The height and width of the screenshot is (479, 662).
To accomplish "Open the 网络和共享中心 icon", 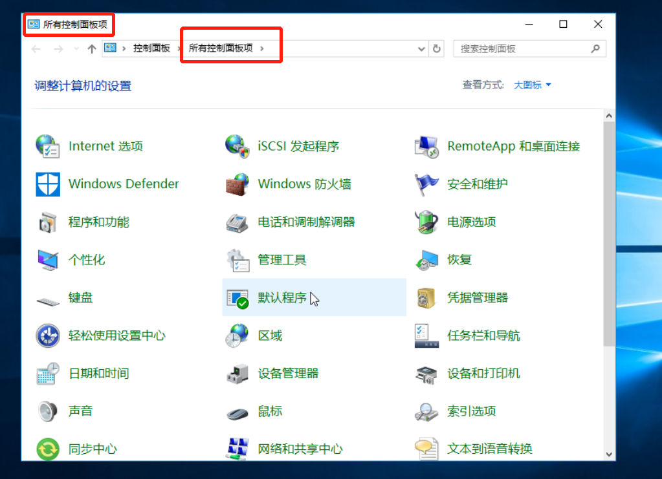I will [x=237, y=449].
